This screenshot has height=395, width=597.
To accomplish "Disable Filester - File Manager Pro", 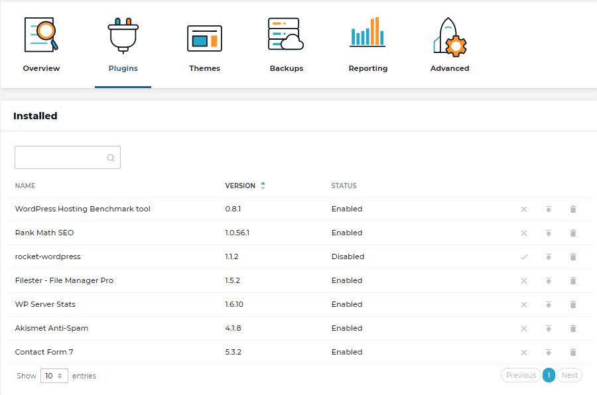I will [x=524, y=281].
